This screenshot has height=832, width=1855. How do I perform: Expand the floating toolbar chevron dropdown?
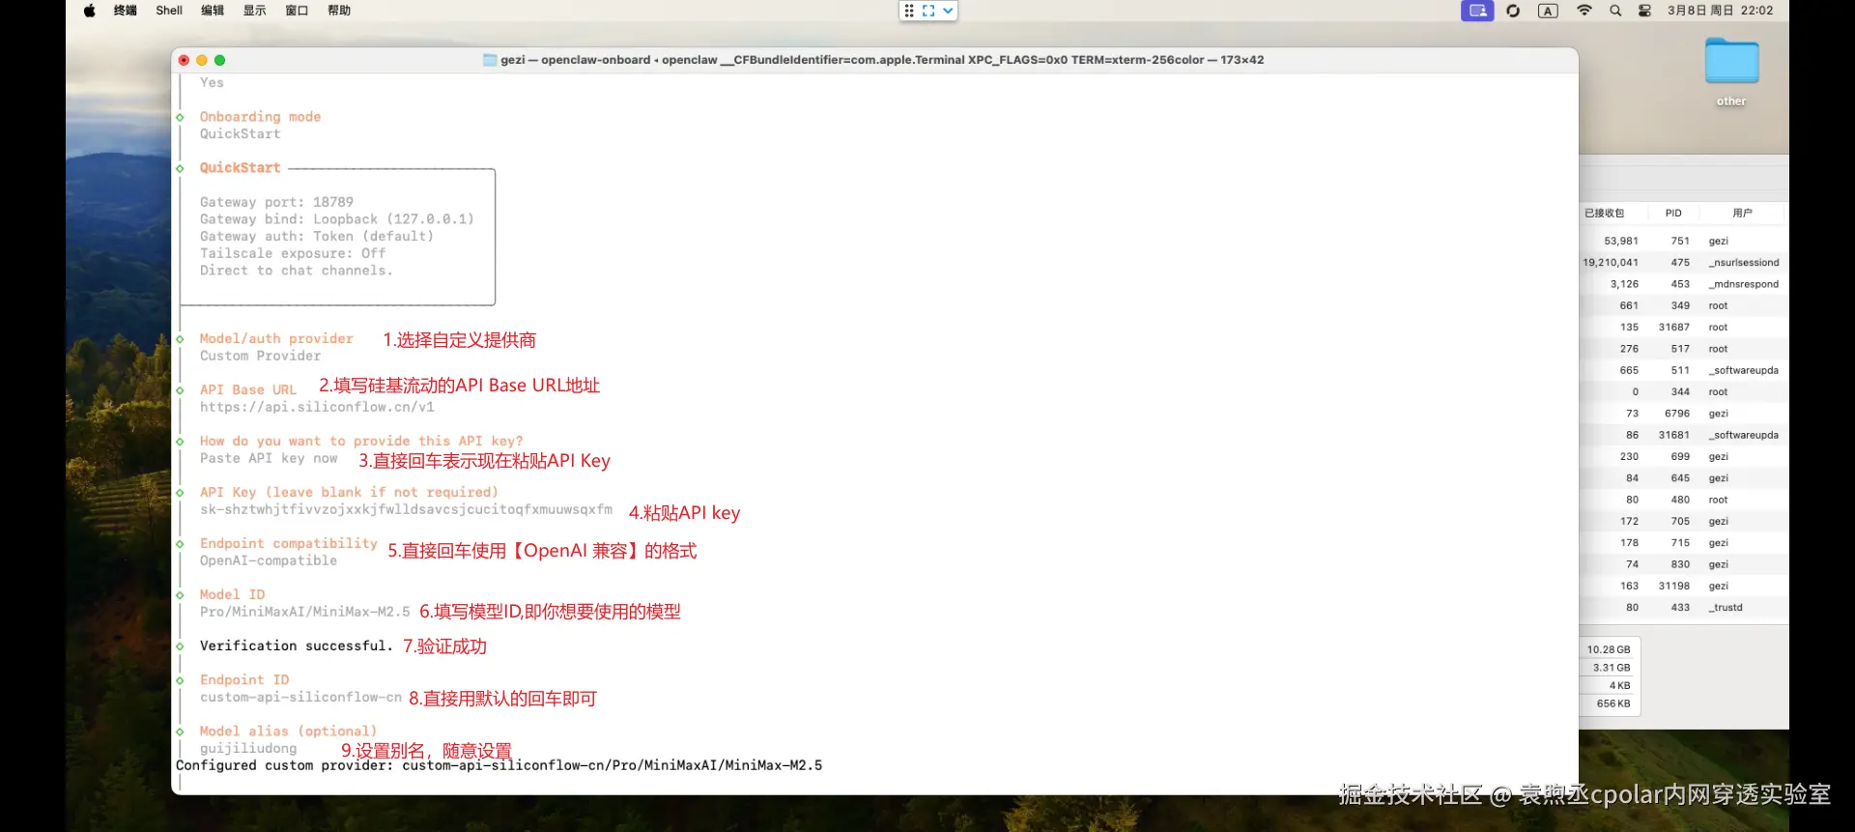click(948, 11)
